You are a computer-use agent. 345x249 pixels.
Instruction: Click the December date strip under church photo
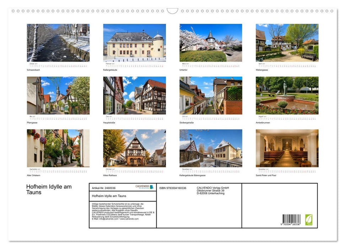point(287,171)
